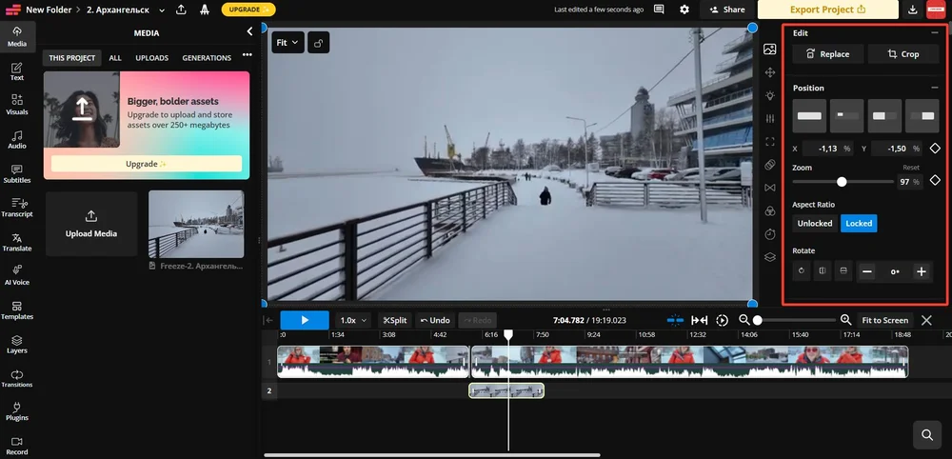Expand the project name dropdown arrow

point(162,10)
